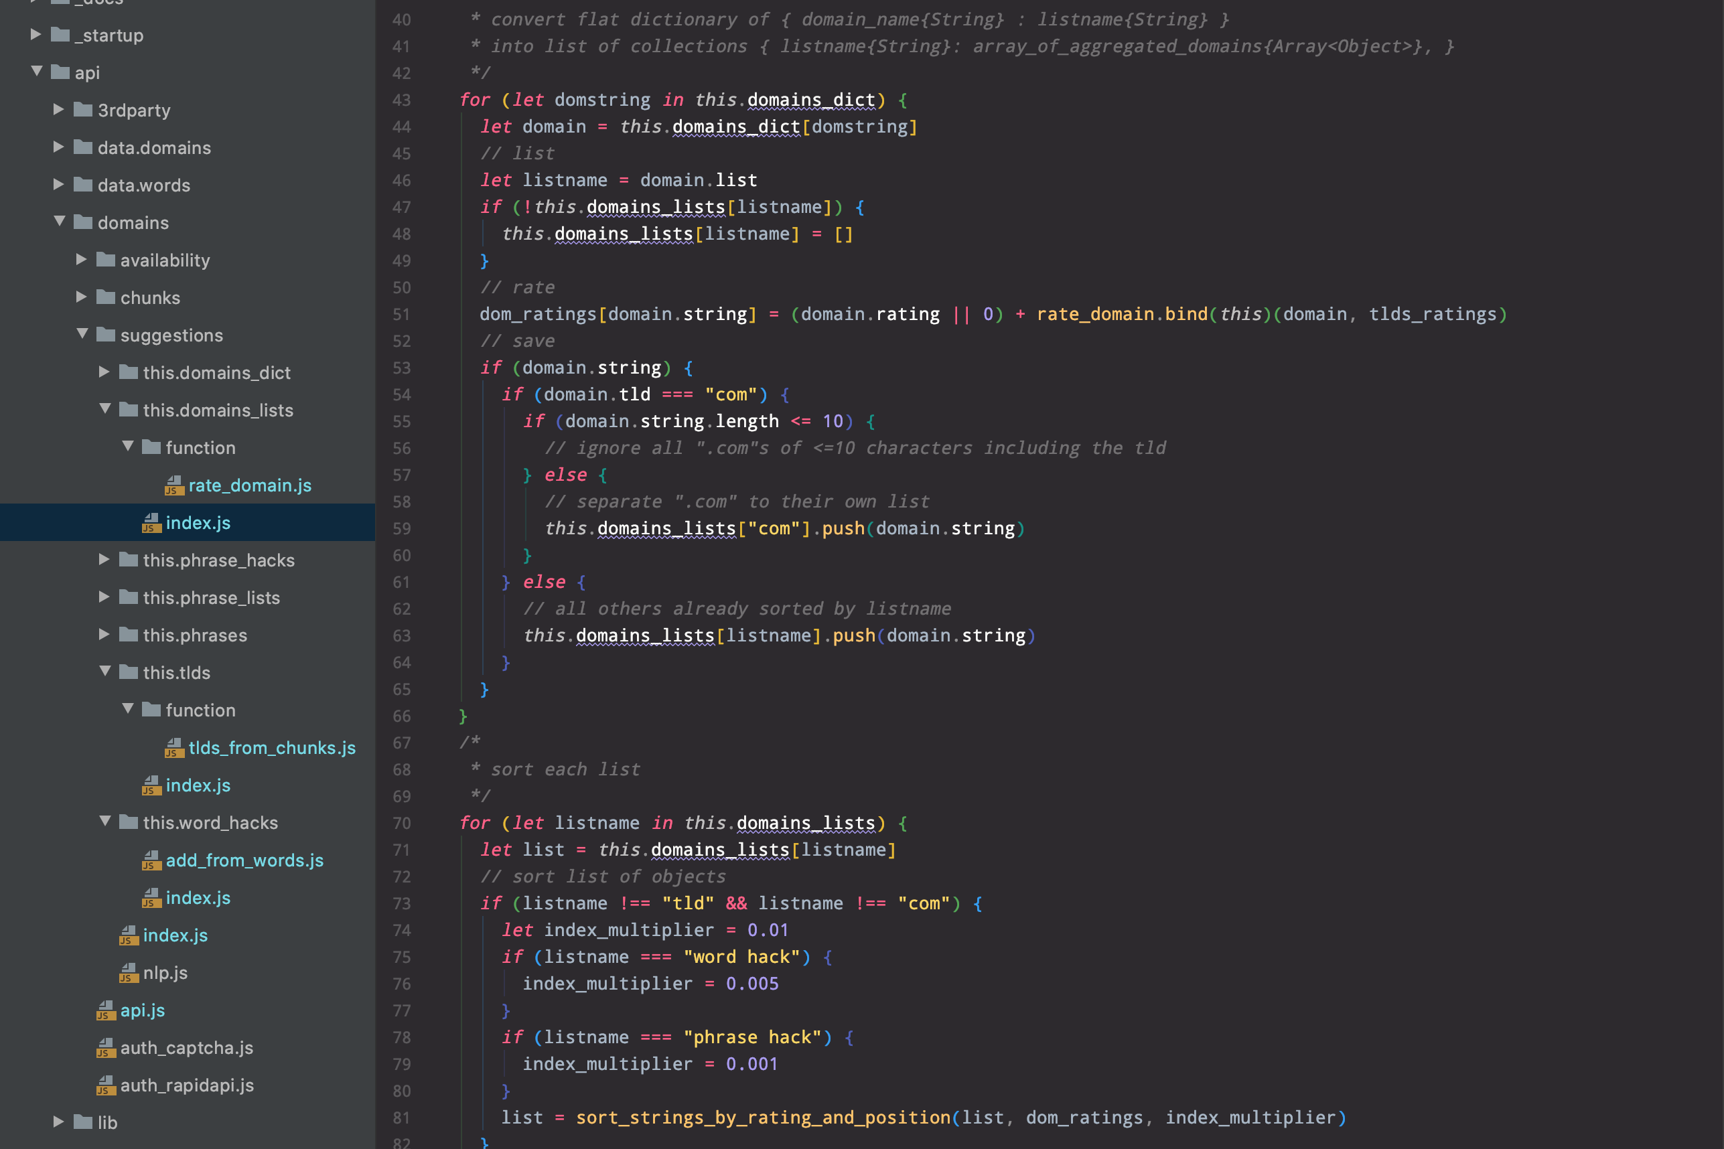The image size is (1724, 1149).
Task: Click the folder icon of 3rdparty
Action: (x=83, y=110)
